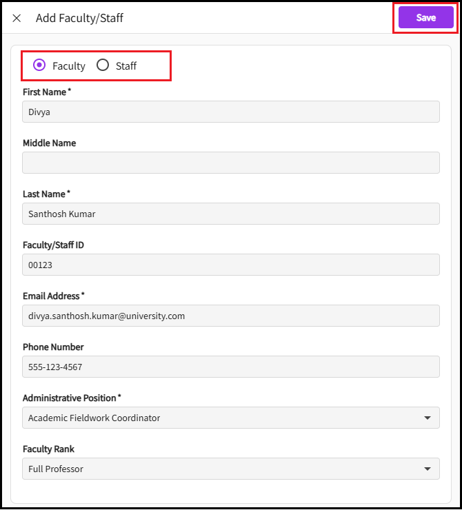This screenshot has height=510, width=462.
Task: Click the First Name field
Action: click(231, 112)
